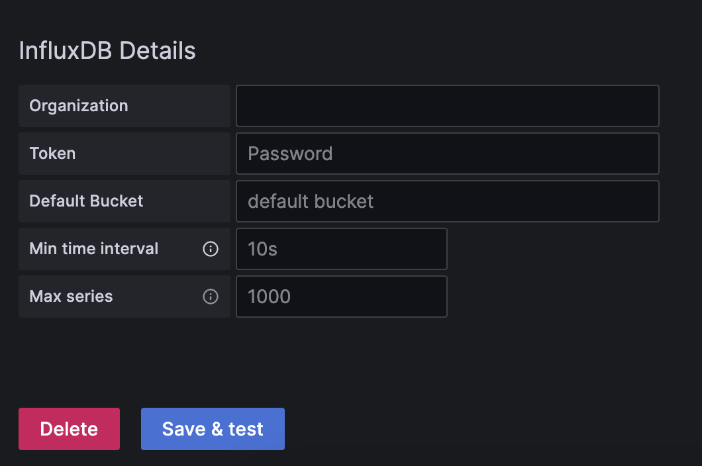Viewport: 702px width, 466px height.
Task: Click the Token field label
Action: pos(52,154)
